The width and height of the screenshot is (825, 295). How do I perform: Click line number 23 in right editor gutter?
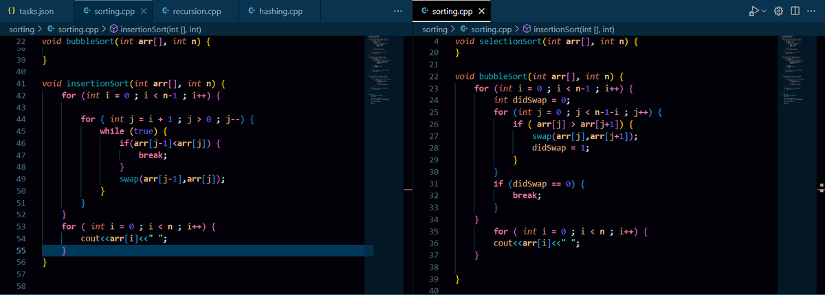point(433,88)
